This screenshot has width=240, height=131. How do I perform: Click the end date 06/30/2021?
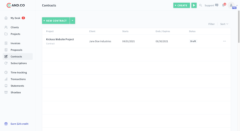pos(162,41)
